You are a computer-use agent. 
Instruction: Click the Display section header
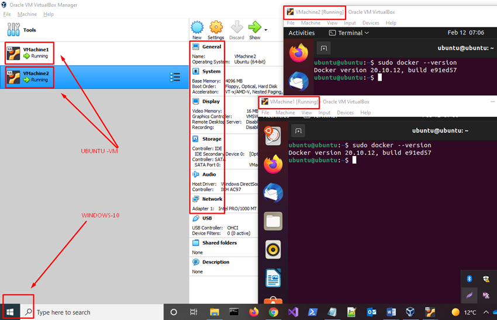click(211, 101)
